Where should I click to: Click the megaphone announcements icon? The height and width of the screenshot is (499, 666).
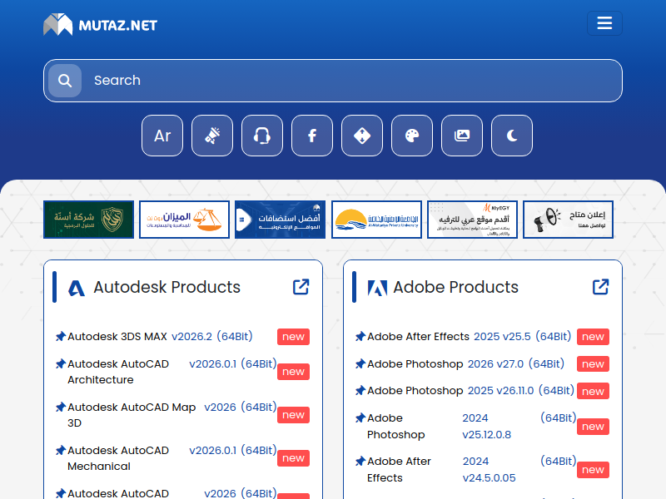pyautogui.click(x=212, y=136)
